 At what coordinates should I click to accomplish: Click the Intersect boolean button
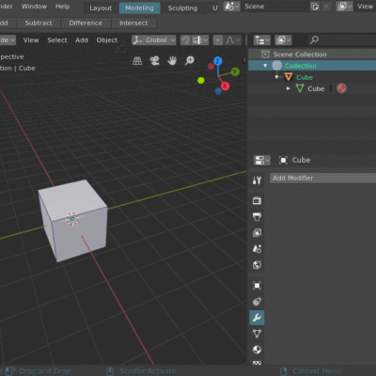click(133, 23)
